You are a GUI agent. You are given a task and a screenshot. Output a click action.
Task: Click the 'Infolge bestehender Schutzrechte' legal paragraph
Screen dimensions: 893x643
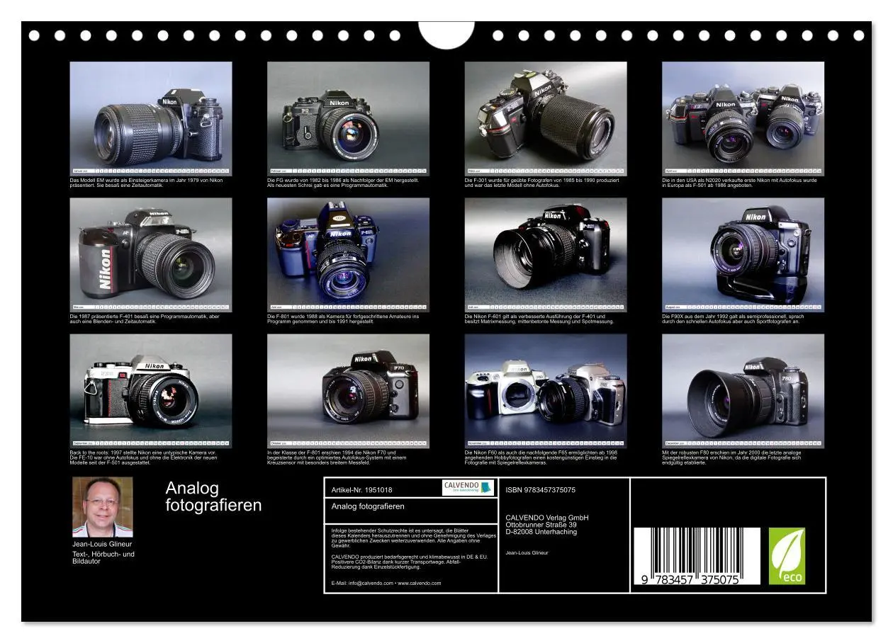[412, 537]
